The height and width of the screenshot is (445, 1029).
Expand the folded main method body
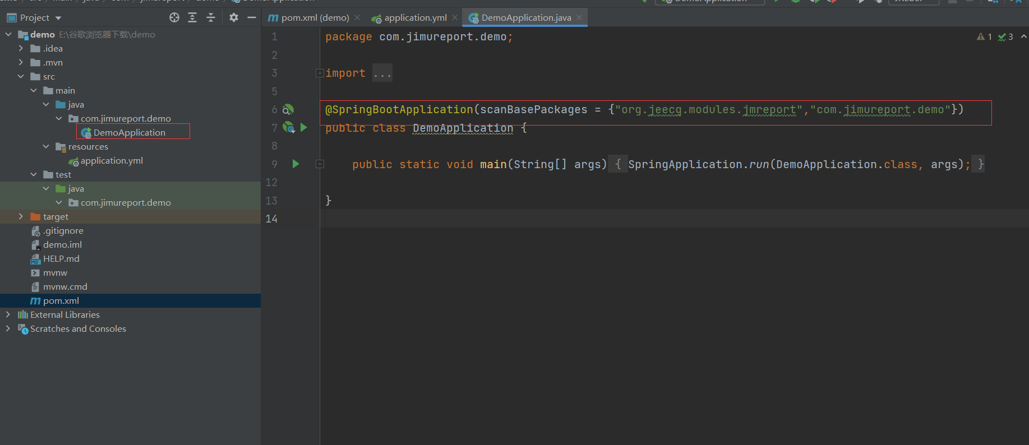tap(320, 164)
